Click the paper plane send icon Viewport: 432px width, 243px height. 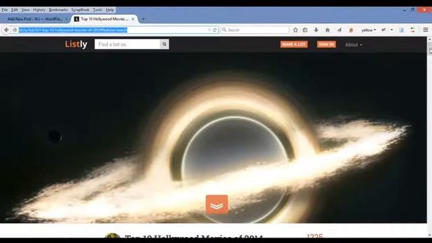(339, 30)
